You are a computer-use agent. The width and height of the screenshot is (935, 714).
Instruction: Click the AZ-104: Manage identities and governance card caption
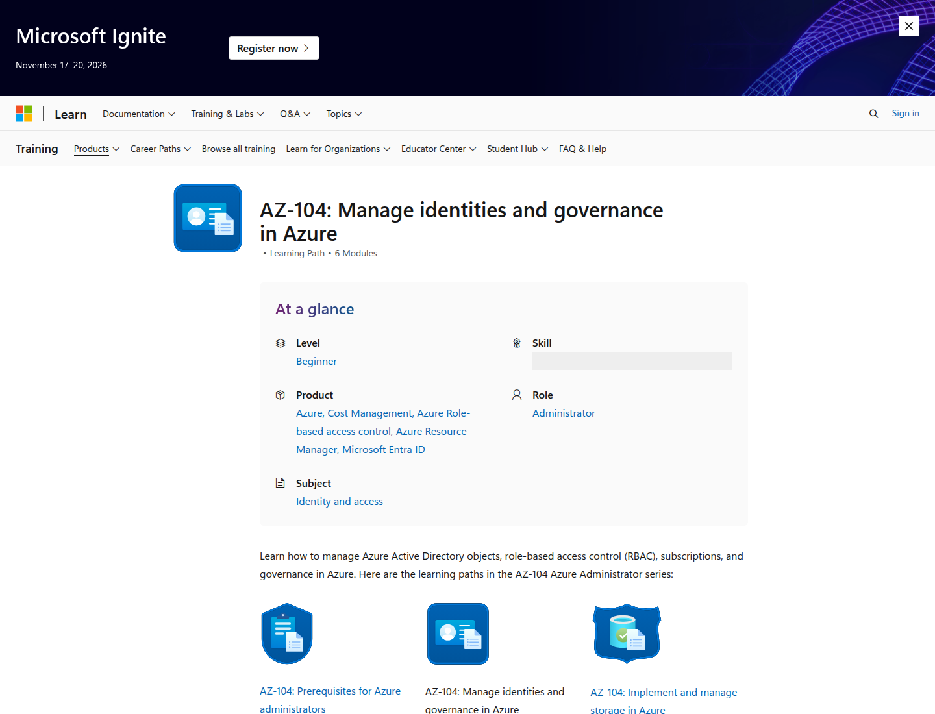pos(495,700)
